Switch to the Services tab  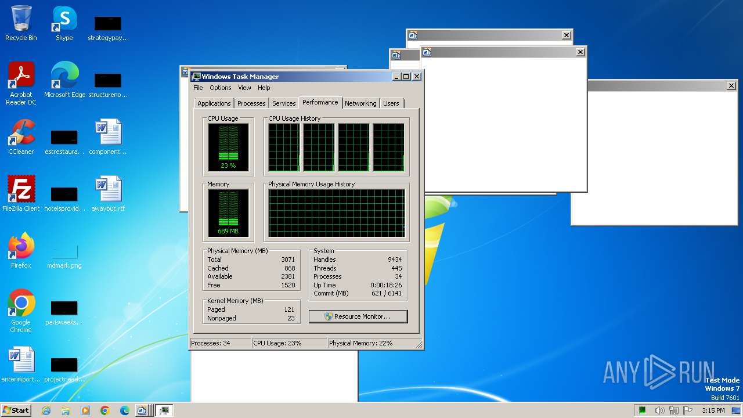284,103
